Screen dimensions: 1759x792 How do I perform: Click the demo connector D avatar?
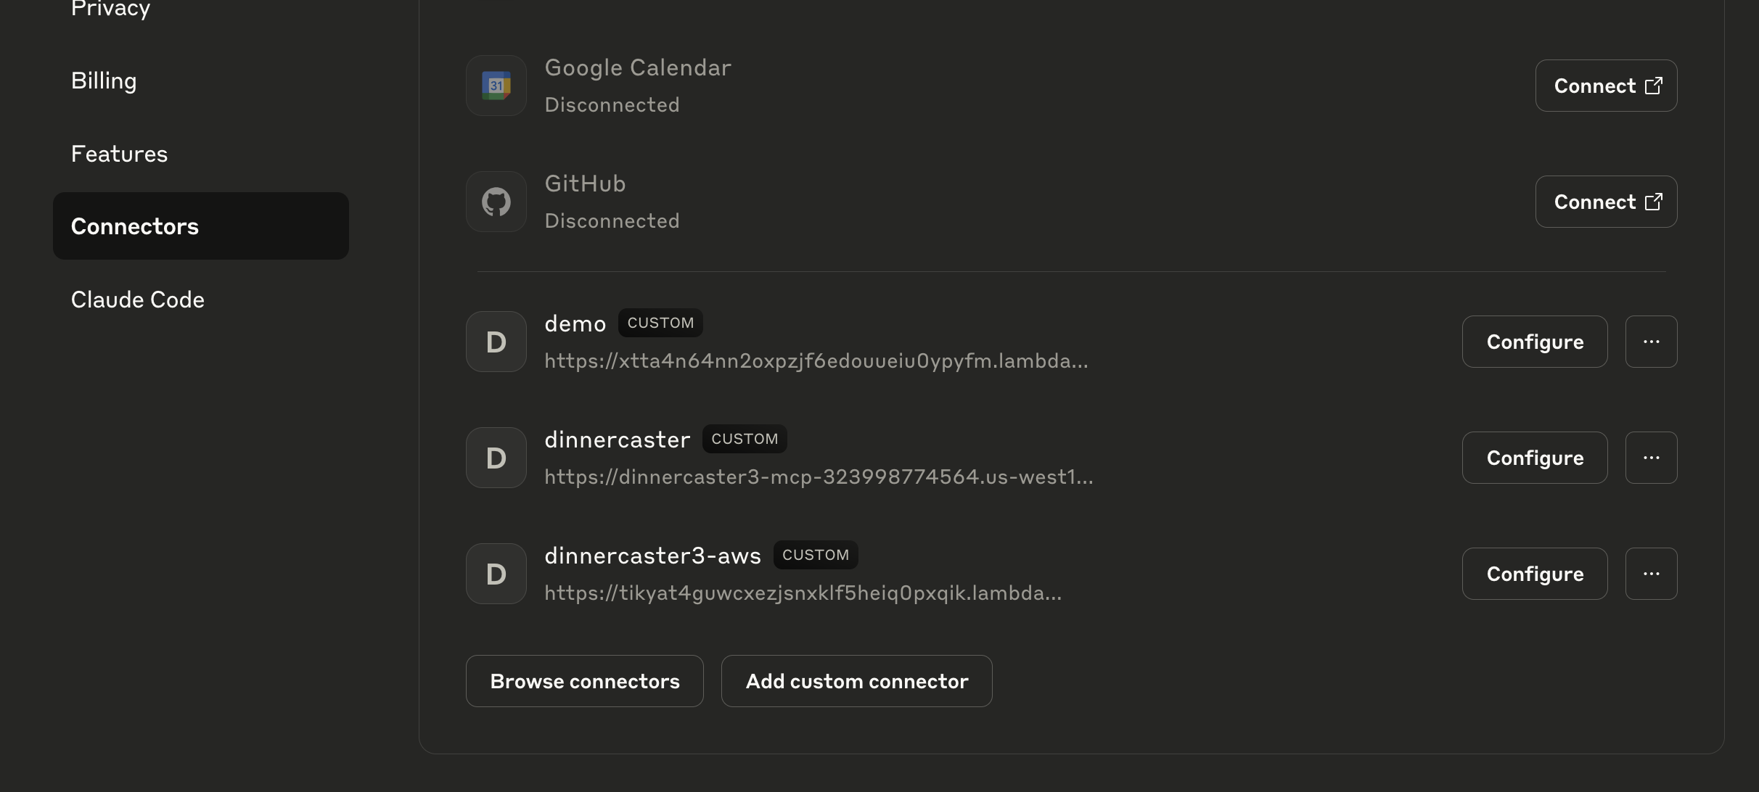[496, 342]
